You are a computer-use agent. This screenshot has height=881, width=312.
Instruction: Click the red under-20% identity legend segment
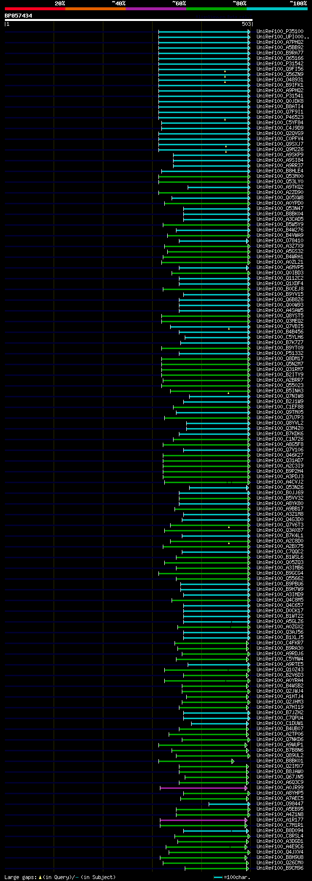pyautogui.click(x=35, y=9)
